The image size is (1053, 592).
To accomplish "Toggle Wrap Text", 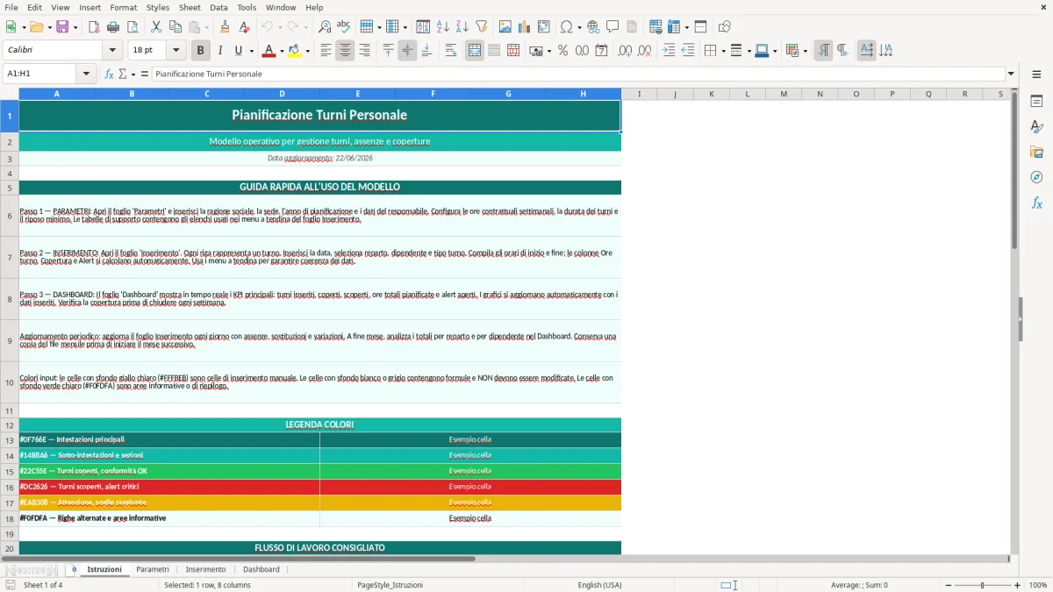I will pyautogui.click(x=451, y=51).
